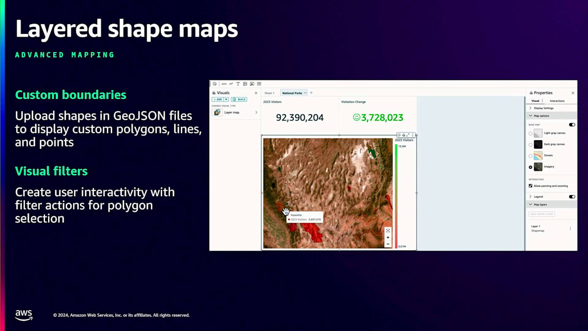Click the clock icon in the top toolbar

point(214,84)
